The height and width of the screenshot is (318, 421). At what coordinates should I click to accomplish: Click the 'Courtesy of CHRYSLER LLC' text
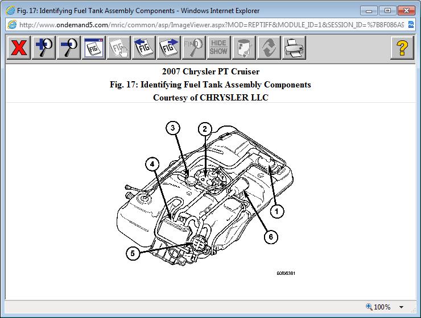(x=210, y=98)
